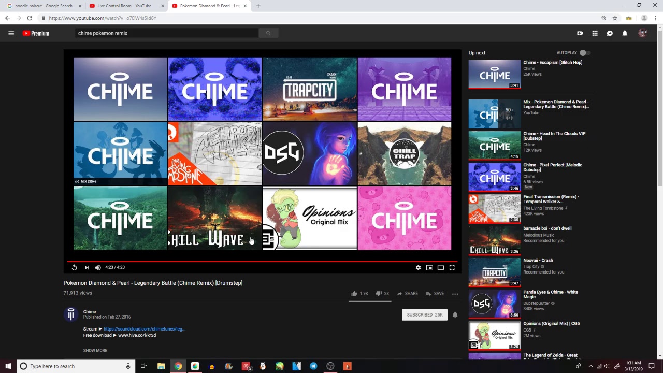The width and height of the screenshot is (663, 373).
Task: Save the video to a playlist
Action: 435,293
